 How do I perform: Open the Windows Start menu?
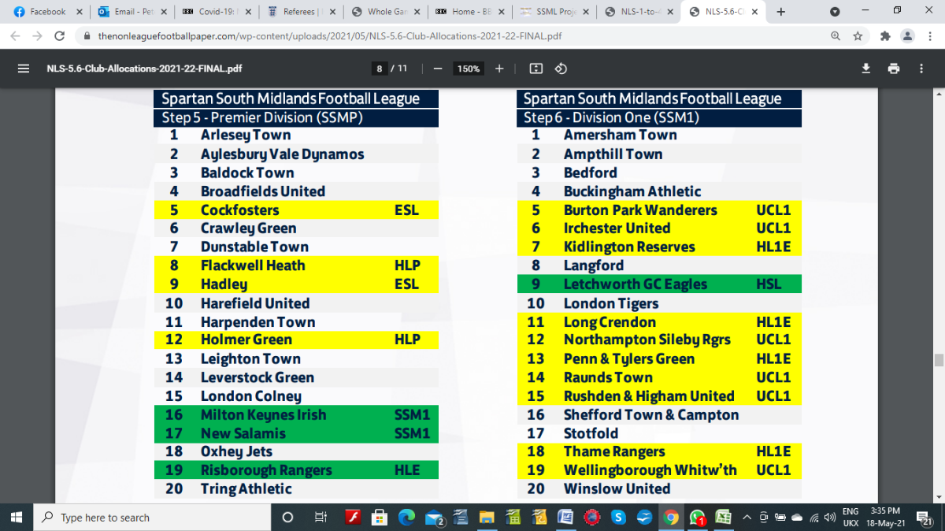[x=17, y=518]
